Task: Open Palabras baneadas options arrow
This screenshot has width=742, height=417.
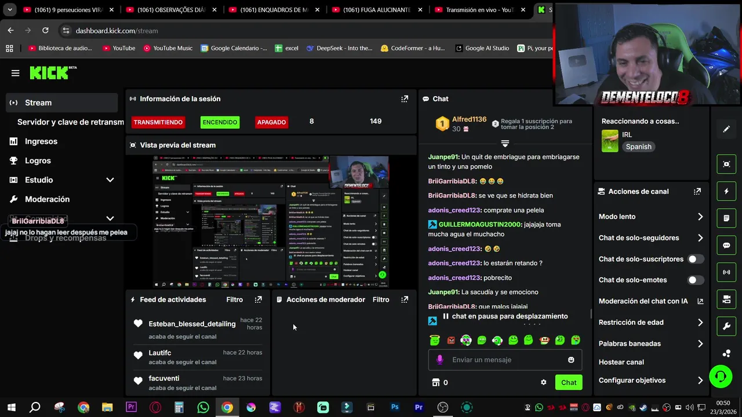Action: [x=700, y=343]
